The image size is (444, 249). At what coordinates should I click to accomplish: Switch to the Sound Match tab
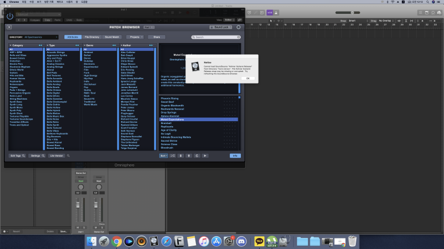(112, 37)
